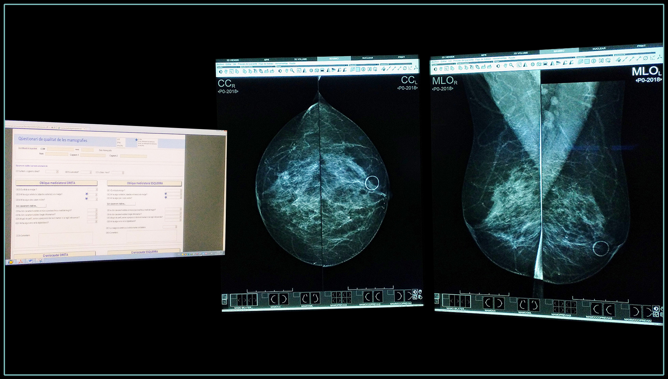Select the magnifier zoom tool on the MLO monitor toolbar
Image resolution: width=668 pixels, height=379 pixels.
pyautogui.click(x=511, y=65)
